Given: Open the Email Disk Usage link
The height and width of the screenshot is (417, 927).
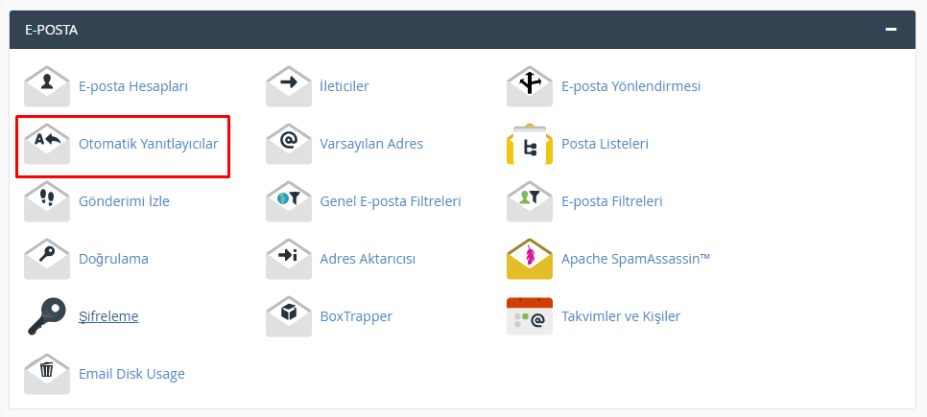Looking at the screenshot, I should tap(131, 374).
